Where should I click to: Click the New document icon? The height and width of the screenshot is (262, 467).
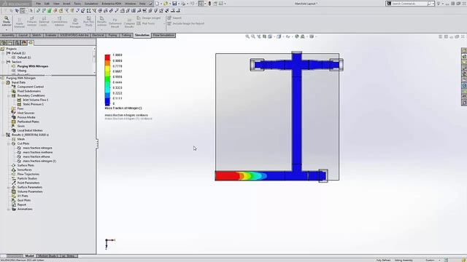[x=158, y=4]
